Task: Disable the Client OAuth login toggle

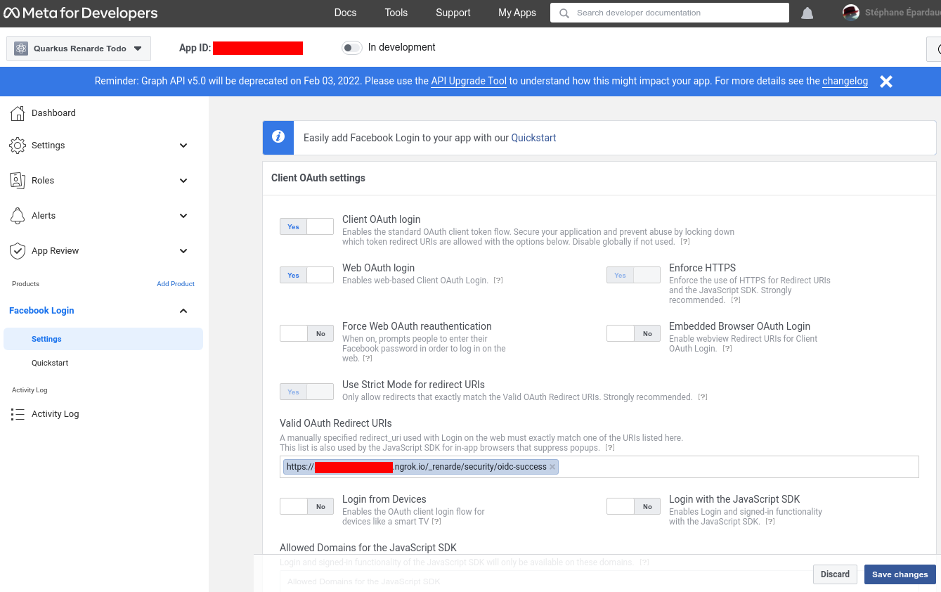Action: (306, 226)
